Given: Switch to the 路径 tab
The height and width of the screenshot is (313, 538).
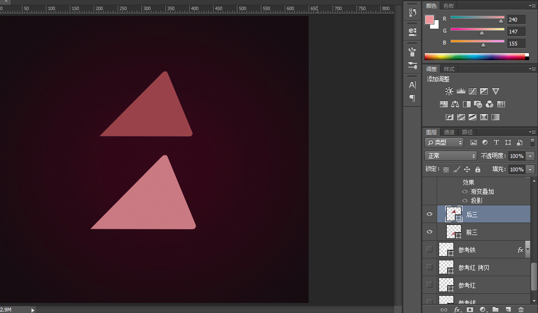Looking at the screenshot, I should (467, 132).
